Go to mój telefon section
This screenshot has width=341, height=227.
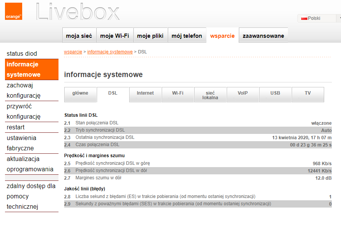coord(187,36)
